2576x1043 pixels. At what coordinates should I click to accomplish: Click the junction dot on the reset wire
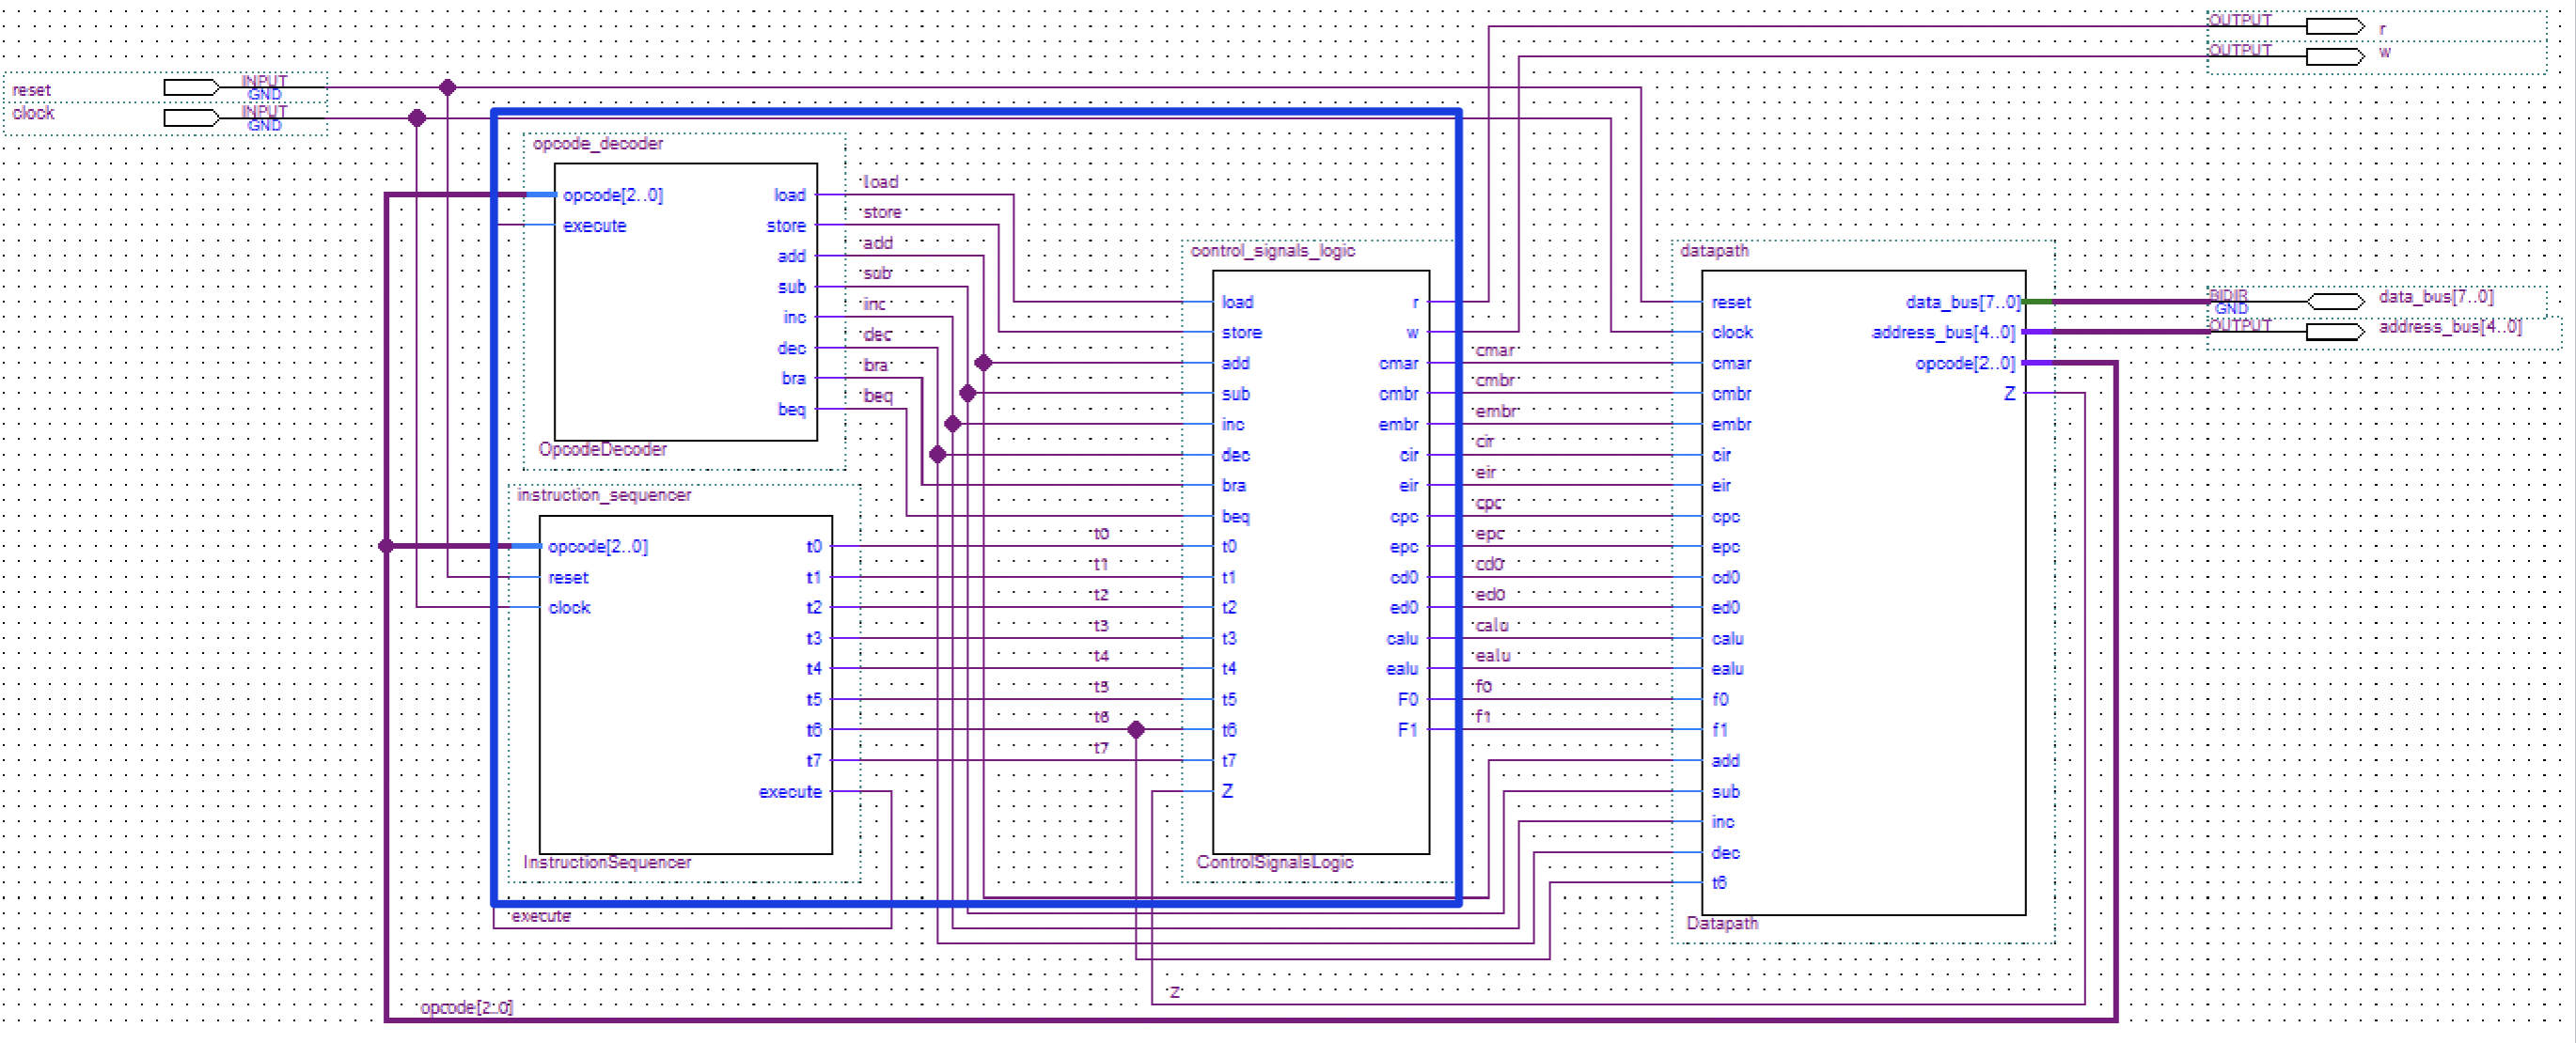tap(447, 88)
